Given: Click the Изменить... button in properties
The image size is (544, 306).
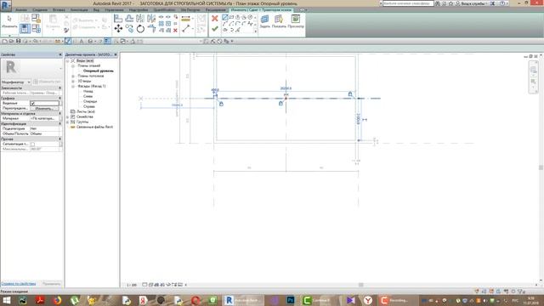Looking at the screenshot, I should [x=44, y=109].
